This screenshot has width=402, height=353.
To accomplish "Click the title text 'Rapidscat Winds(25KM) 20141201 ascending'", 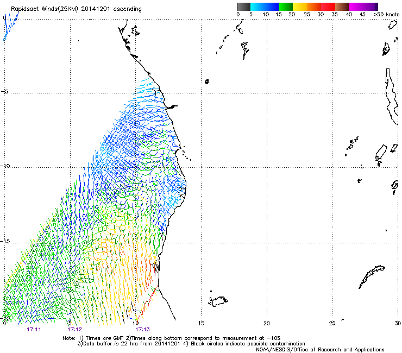I will 76,9.
